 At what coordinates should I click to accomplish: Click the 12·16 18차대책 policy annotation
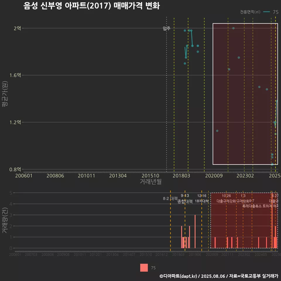tap(202, 198)
